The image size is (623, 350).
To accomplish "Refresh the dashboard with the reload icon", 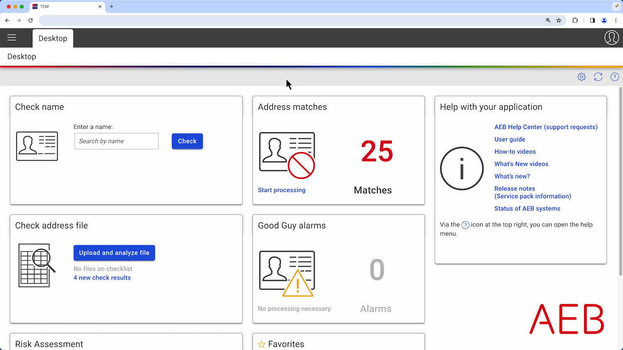I will (x=598, y=77).
